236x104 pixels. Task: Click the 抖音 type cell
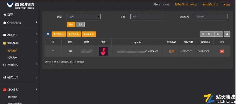point(70,51)
